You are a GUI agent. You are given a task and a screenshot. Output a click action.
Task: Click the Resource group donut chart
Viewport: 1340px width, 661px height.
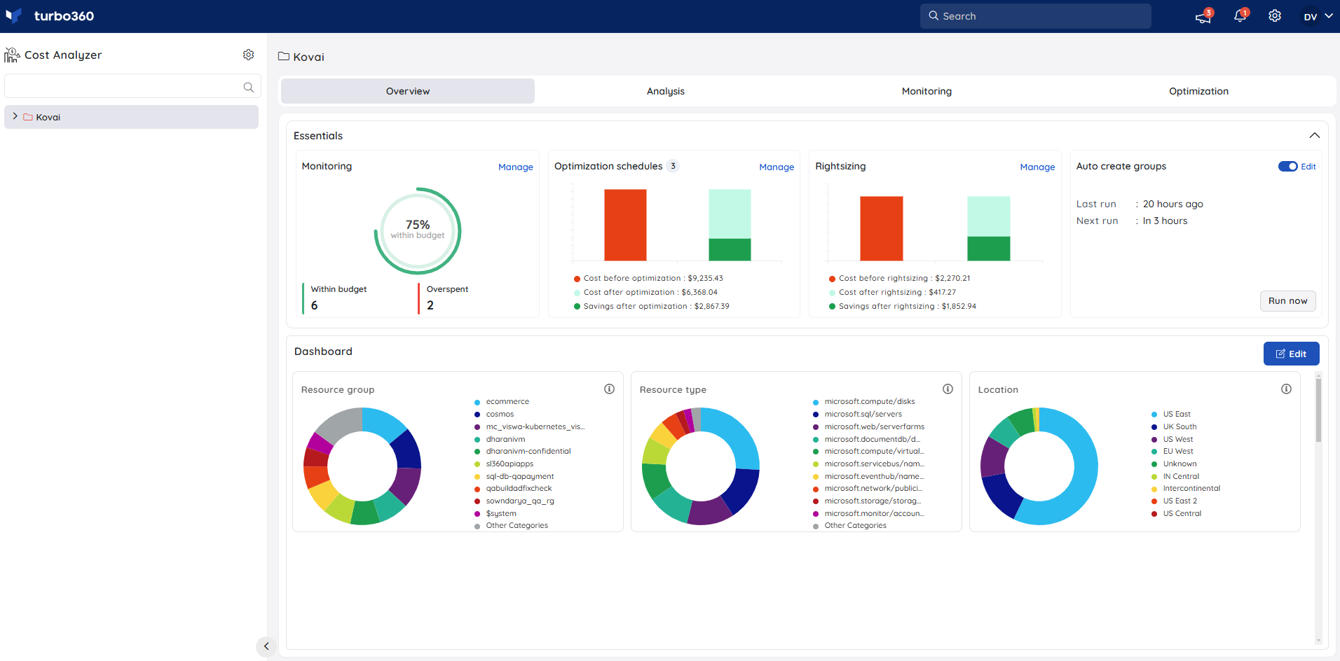(362, 466)
